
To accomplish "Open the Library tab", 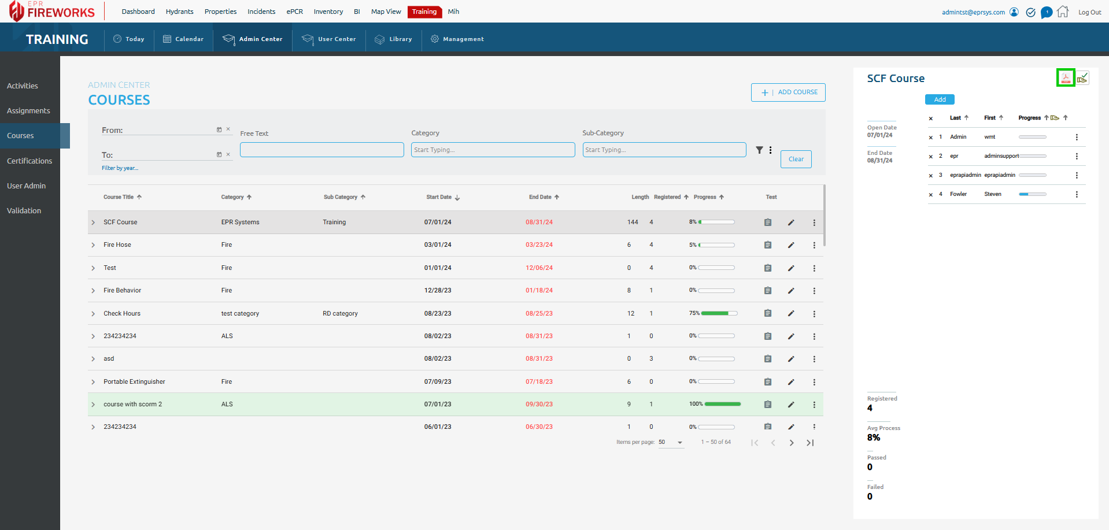I will 393,39.
